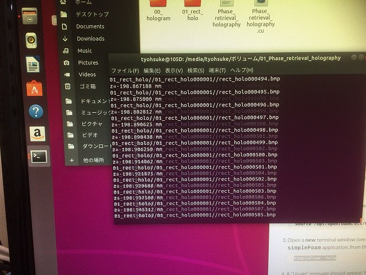Image resolution: width=366 pixels, height=275 pixels.
Task: Open the 検索(S) terminal menu
Action: tap(197, 70)
